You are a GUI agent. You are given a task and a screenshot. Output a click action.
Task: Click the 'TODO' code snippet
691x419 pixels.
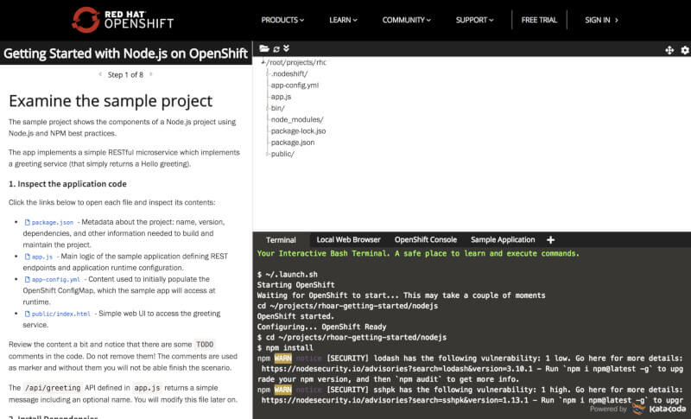coord(205,345)
